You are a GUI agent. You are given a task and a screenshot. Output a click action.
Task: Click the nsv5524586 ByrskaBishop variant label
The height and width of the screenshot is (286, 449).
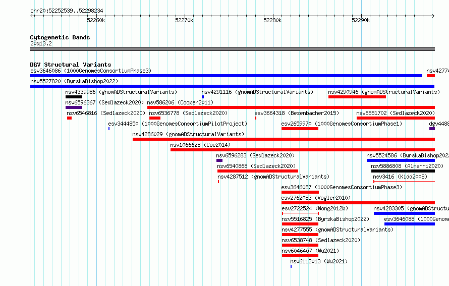pyautogui.click(x=408, y=155)
